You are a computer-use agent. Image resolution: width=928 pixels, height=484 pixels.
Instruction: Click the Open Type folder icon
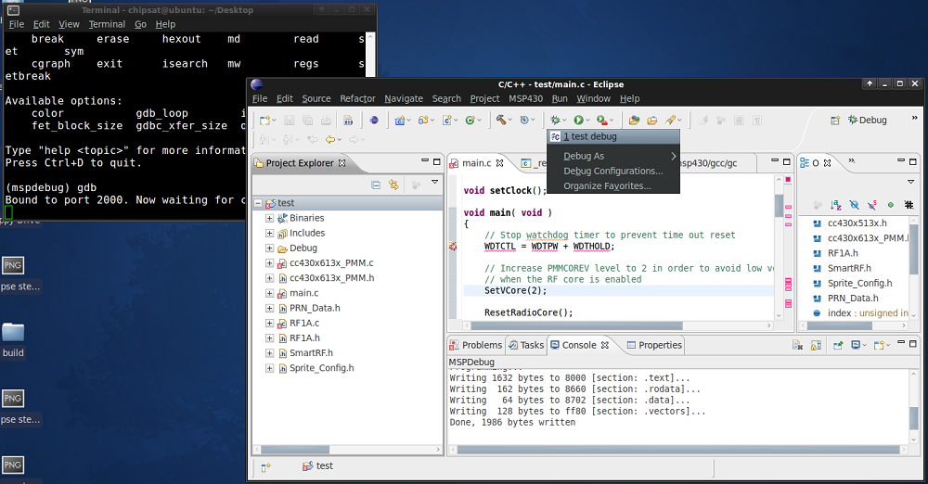coord(634,121)
